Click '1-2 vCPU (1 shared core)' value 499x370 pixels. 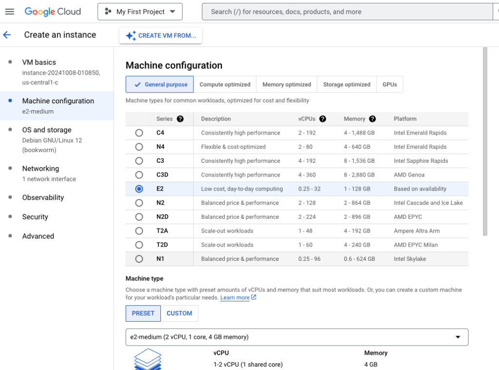tap(248, 364)
